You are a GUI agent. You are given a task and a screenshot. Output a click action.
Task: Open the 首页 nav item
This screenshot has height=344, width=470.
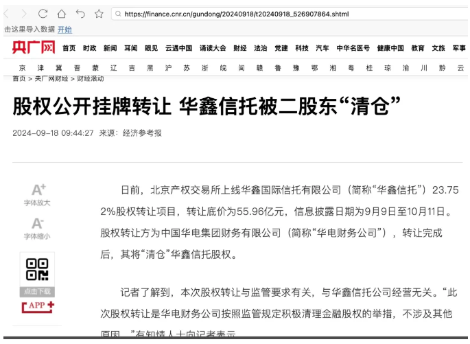click(x=69, y=48)
